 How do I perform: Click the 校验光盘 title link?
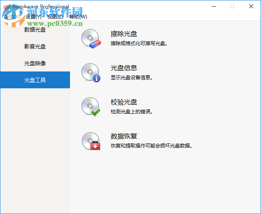124,102
